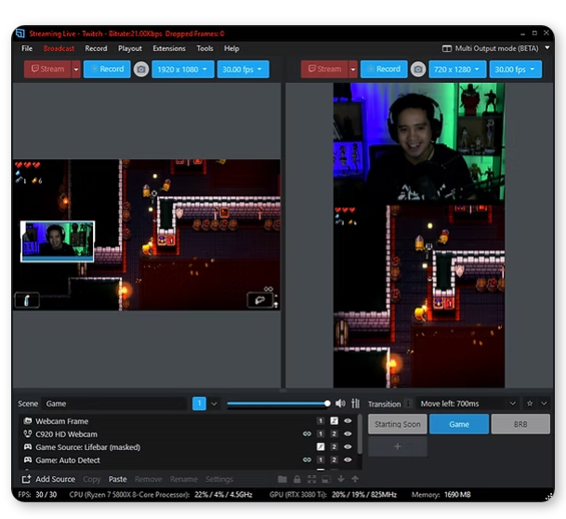This screenshot has width=566, height=519.
Task: Click the Add Source icon
Action: 27,479
